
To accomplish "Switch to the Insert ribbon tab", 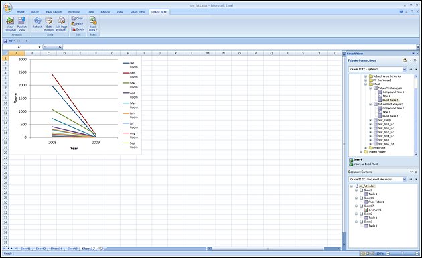I will pyautogui.click(x=35, y=12).
